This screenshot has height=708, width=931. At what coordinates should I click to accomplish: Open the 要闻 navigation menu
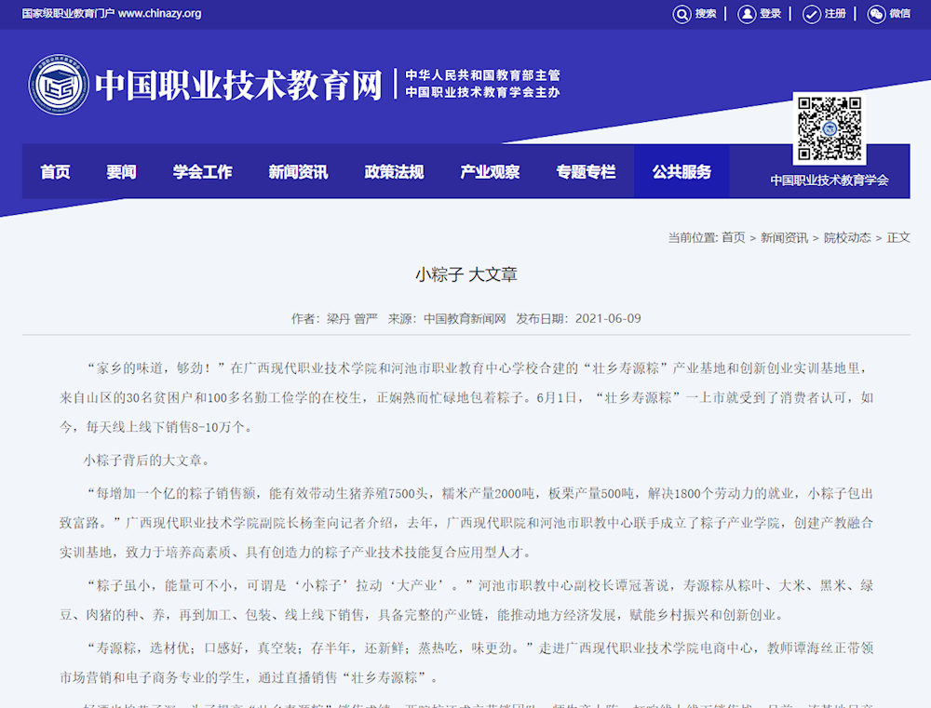(x=121, y=172)
